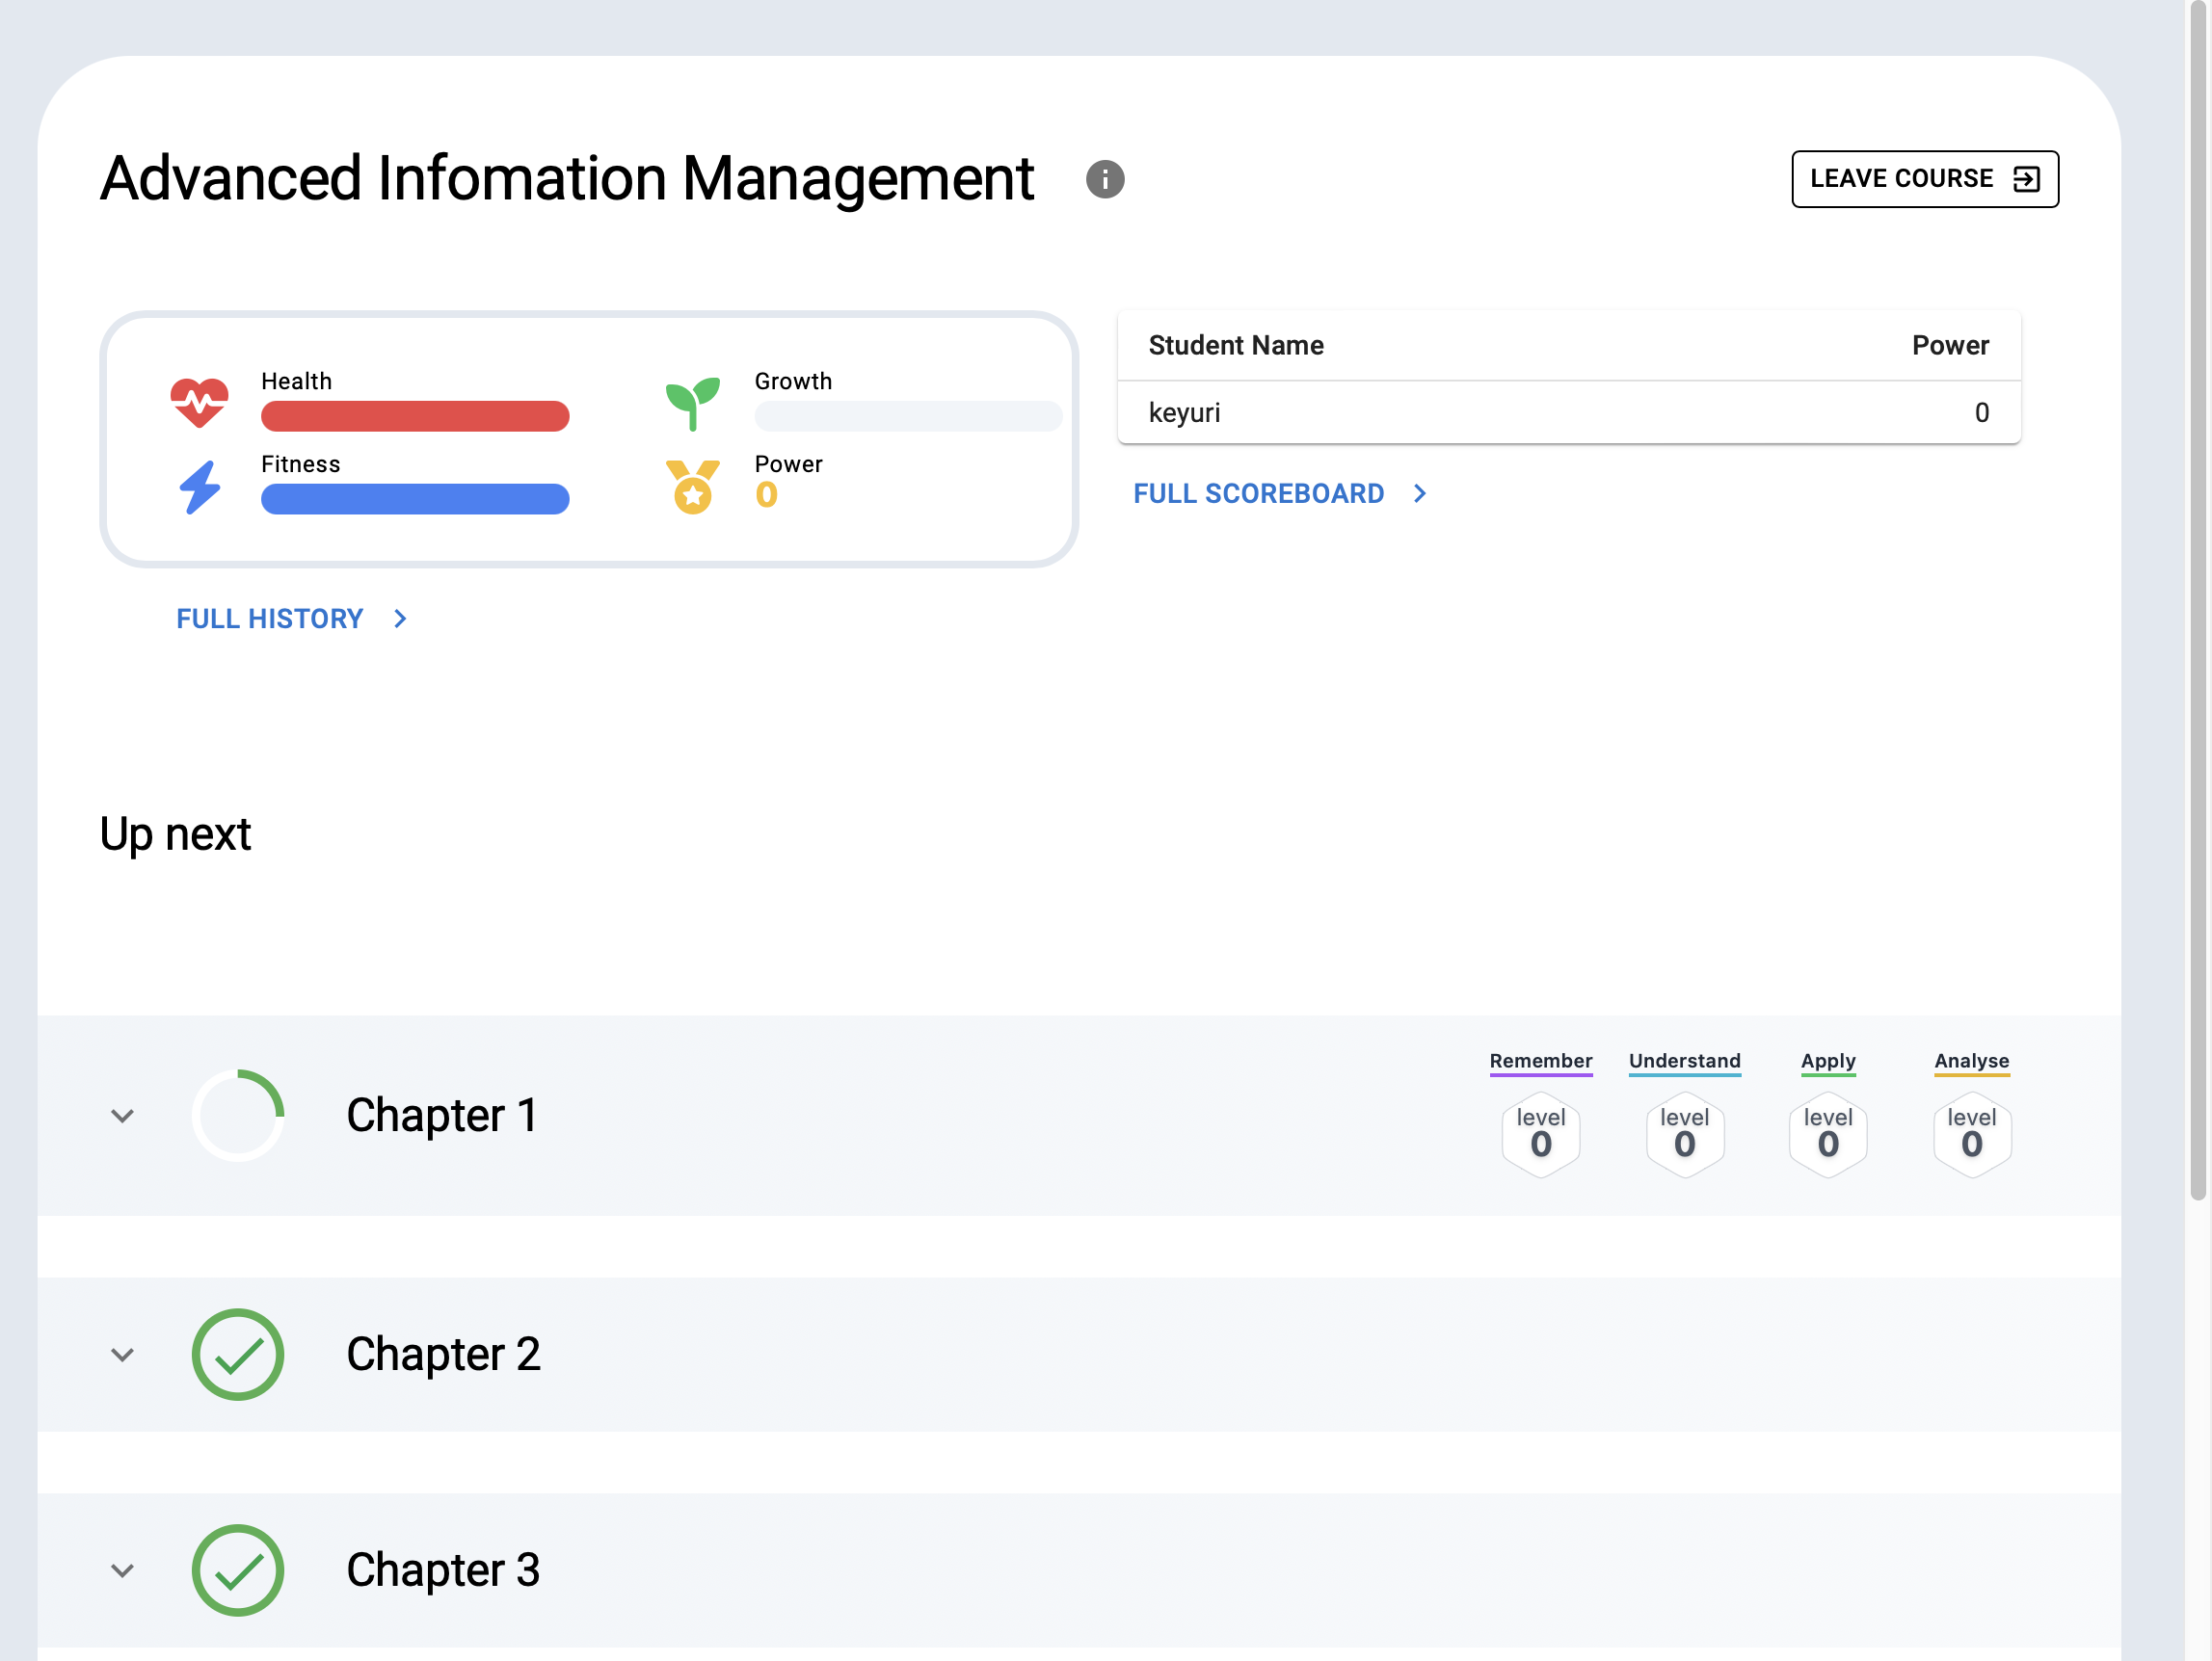The width and height of the screenshot is (2212, 1661).
Task: Click the Leave Course exit arrow icon
Action: 2026,179
